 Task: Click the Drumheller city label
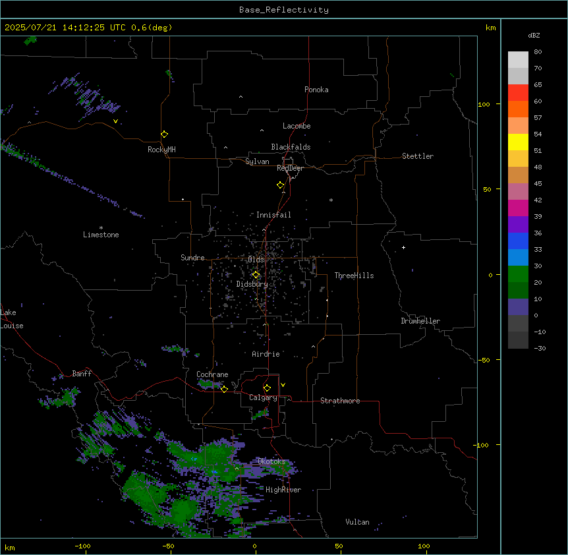tap(420, 321)
